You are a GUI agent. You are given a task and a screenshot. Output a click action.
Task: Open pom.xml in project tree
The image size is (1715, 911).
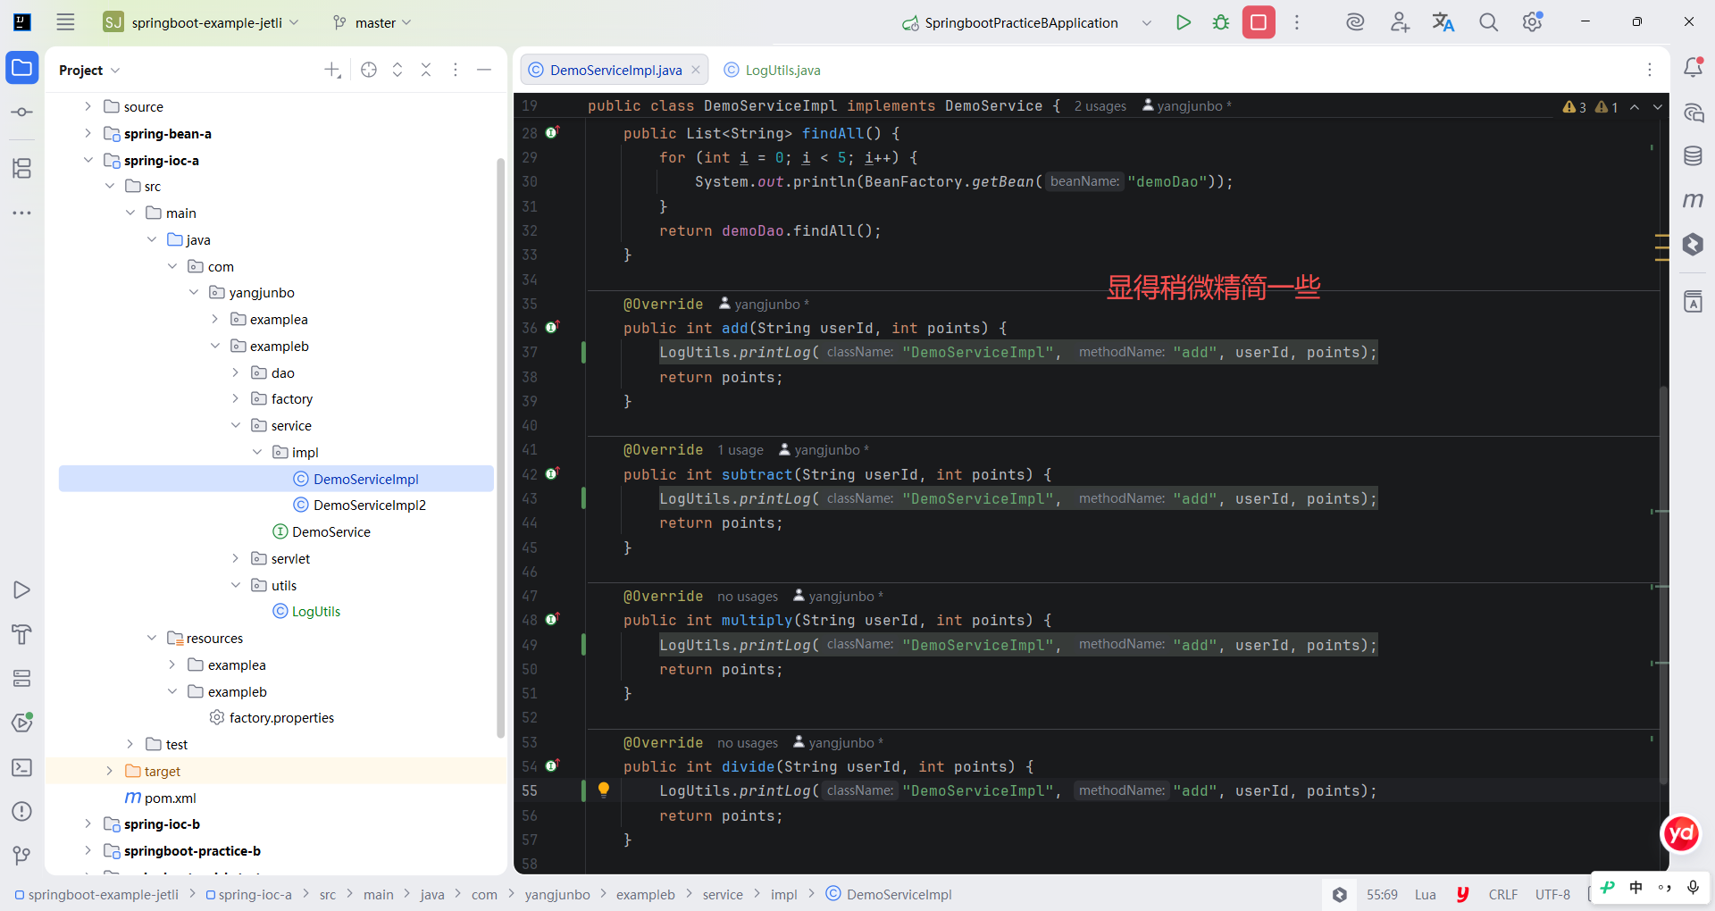tap(170, 798)
